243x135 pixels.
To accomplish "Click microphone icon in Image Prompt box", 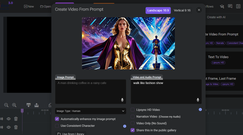I will [x=122, y=100].
